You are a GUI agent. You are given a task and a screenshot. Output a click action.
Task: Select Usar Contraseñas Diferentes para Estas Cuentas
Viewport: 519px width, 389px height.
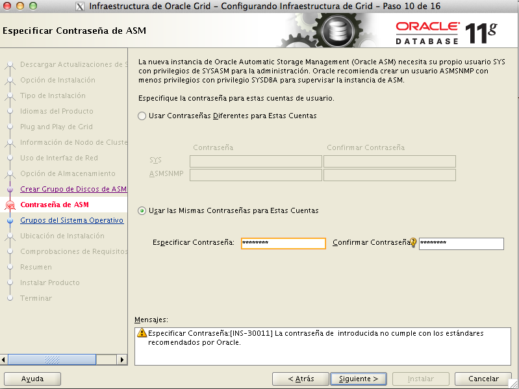click(x=142, y=116)
